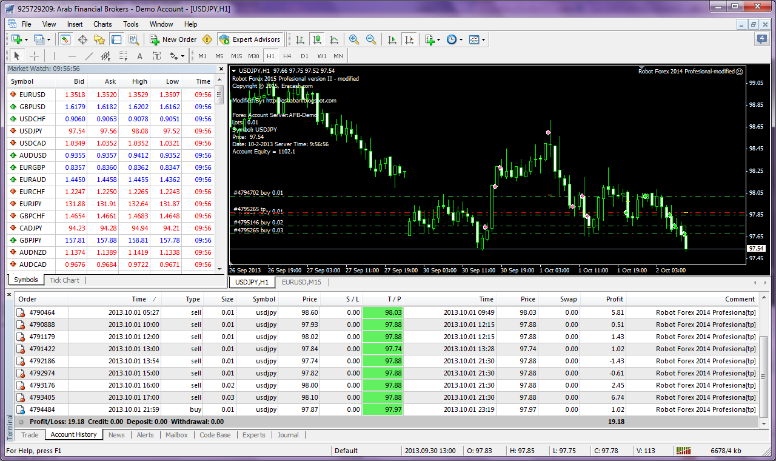Select the GBPJPY row in Market Watch
This screenshot has height=461, width=776.
110,240
